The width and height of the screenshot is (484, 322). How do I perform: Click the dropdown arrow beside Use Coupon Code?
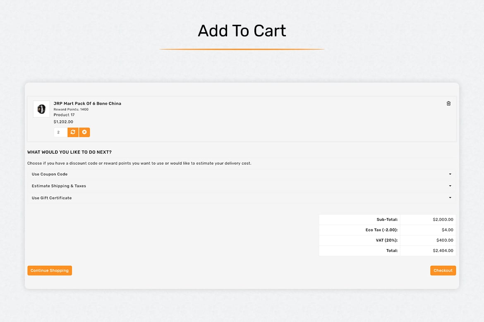[450, 174]
